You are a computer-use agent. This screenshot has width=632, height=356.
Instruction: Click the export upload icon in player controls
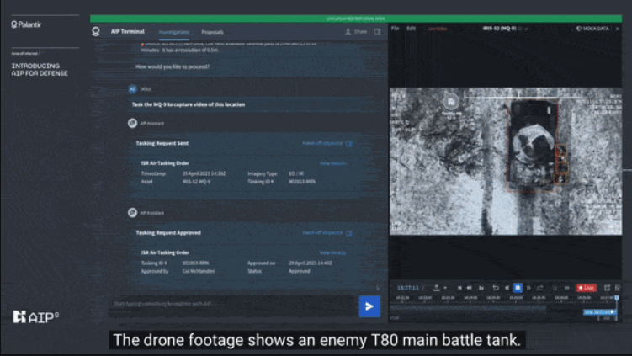436,288
